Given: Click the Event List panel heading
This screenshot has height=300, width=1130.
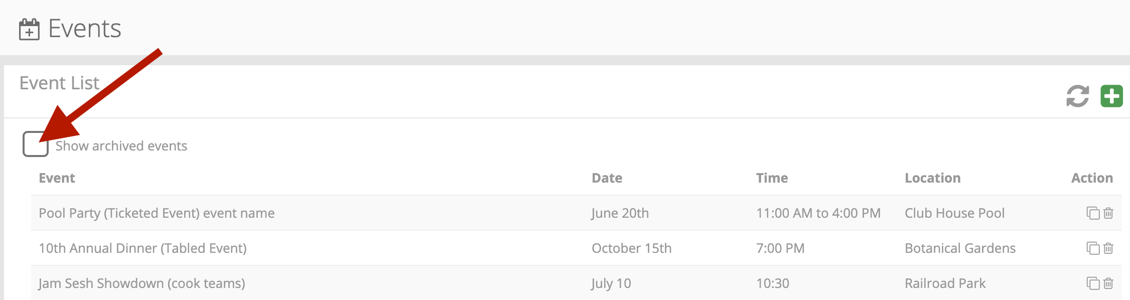Looking at the screenshot, I should tap(59, 83).
